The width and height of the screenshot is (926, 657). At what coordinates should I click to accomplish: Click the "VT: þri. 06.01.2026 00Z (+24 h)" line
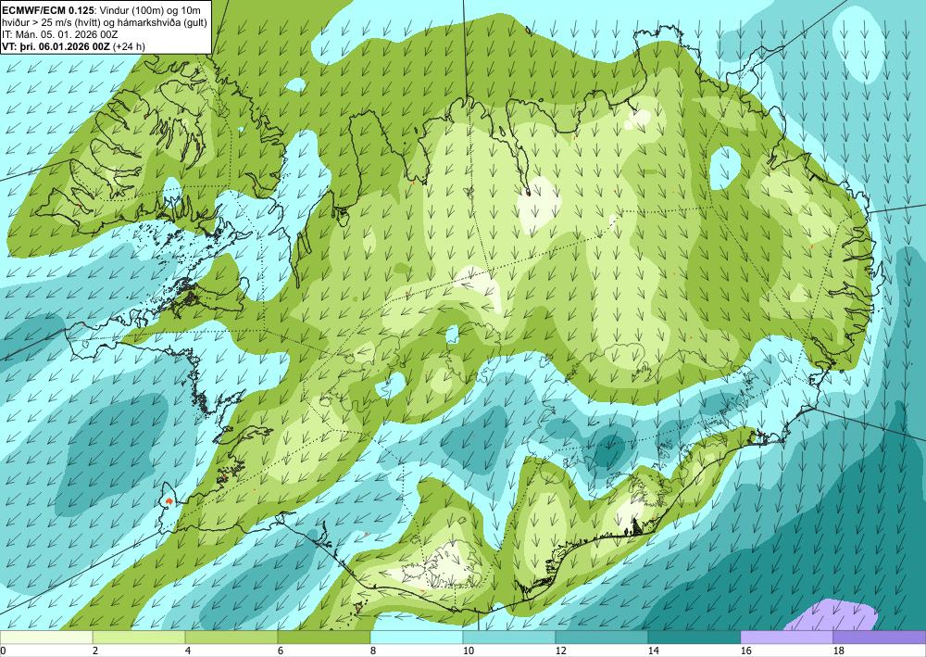[74, 46]
